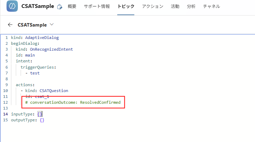Viewport: 255px width, 142px height.
Task: Click 'OnRecognizedIntent' in the code
Action: (52, 49)
